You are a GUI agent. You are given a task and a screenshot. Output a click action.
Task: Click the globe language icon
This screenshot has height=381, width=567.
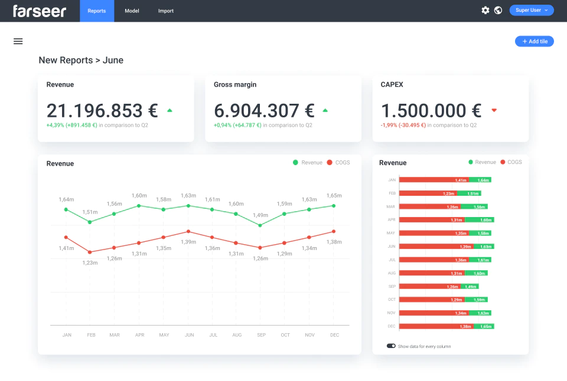pyautogui.click(x=498, y=11)
